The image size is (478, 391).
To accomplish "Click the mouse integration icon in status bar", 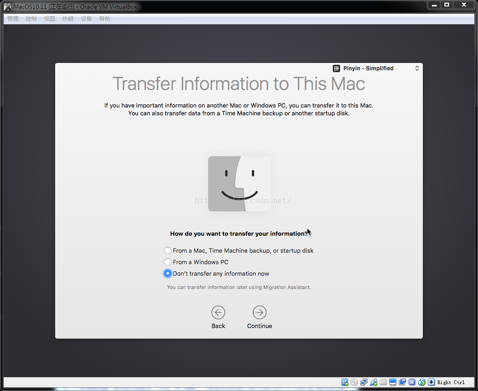I will [x=421, y=382].
